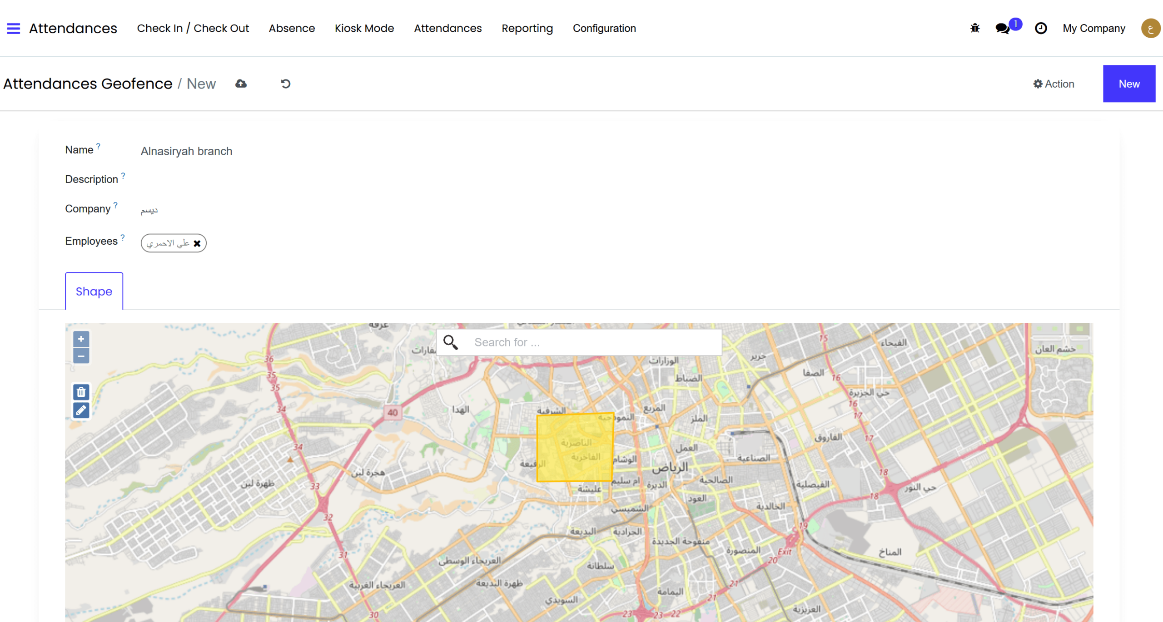Click the cloud save record icon

[241, 84]
